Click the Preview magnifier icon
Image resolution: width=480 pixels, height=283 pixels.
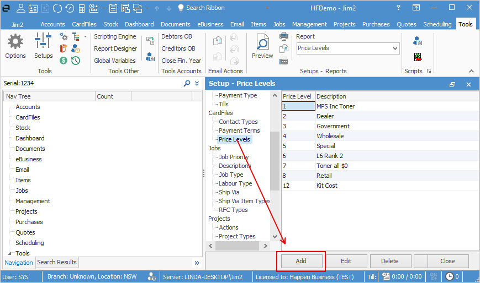pyautogui.click(x=262, y=42)
